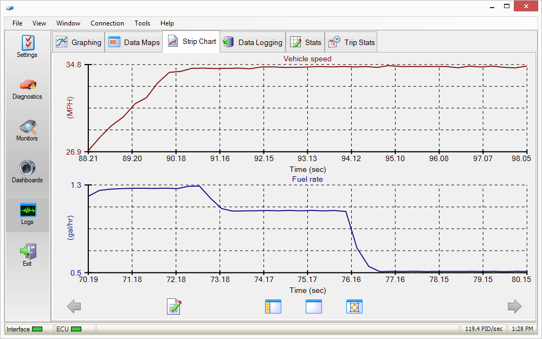Screen dimensions: 542x339
Task: Click the zoom-to-fit chart icon
Action: pyautogui.click(x=354, y=306)
